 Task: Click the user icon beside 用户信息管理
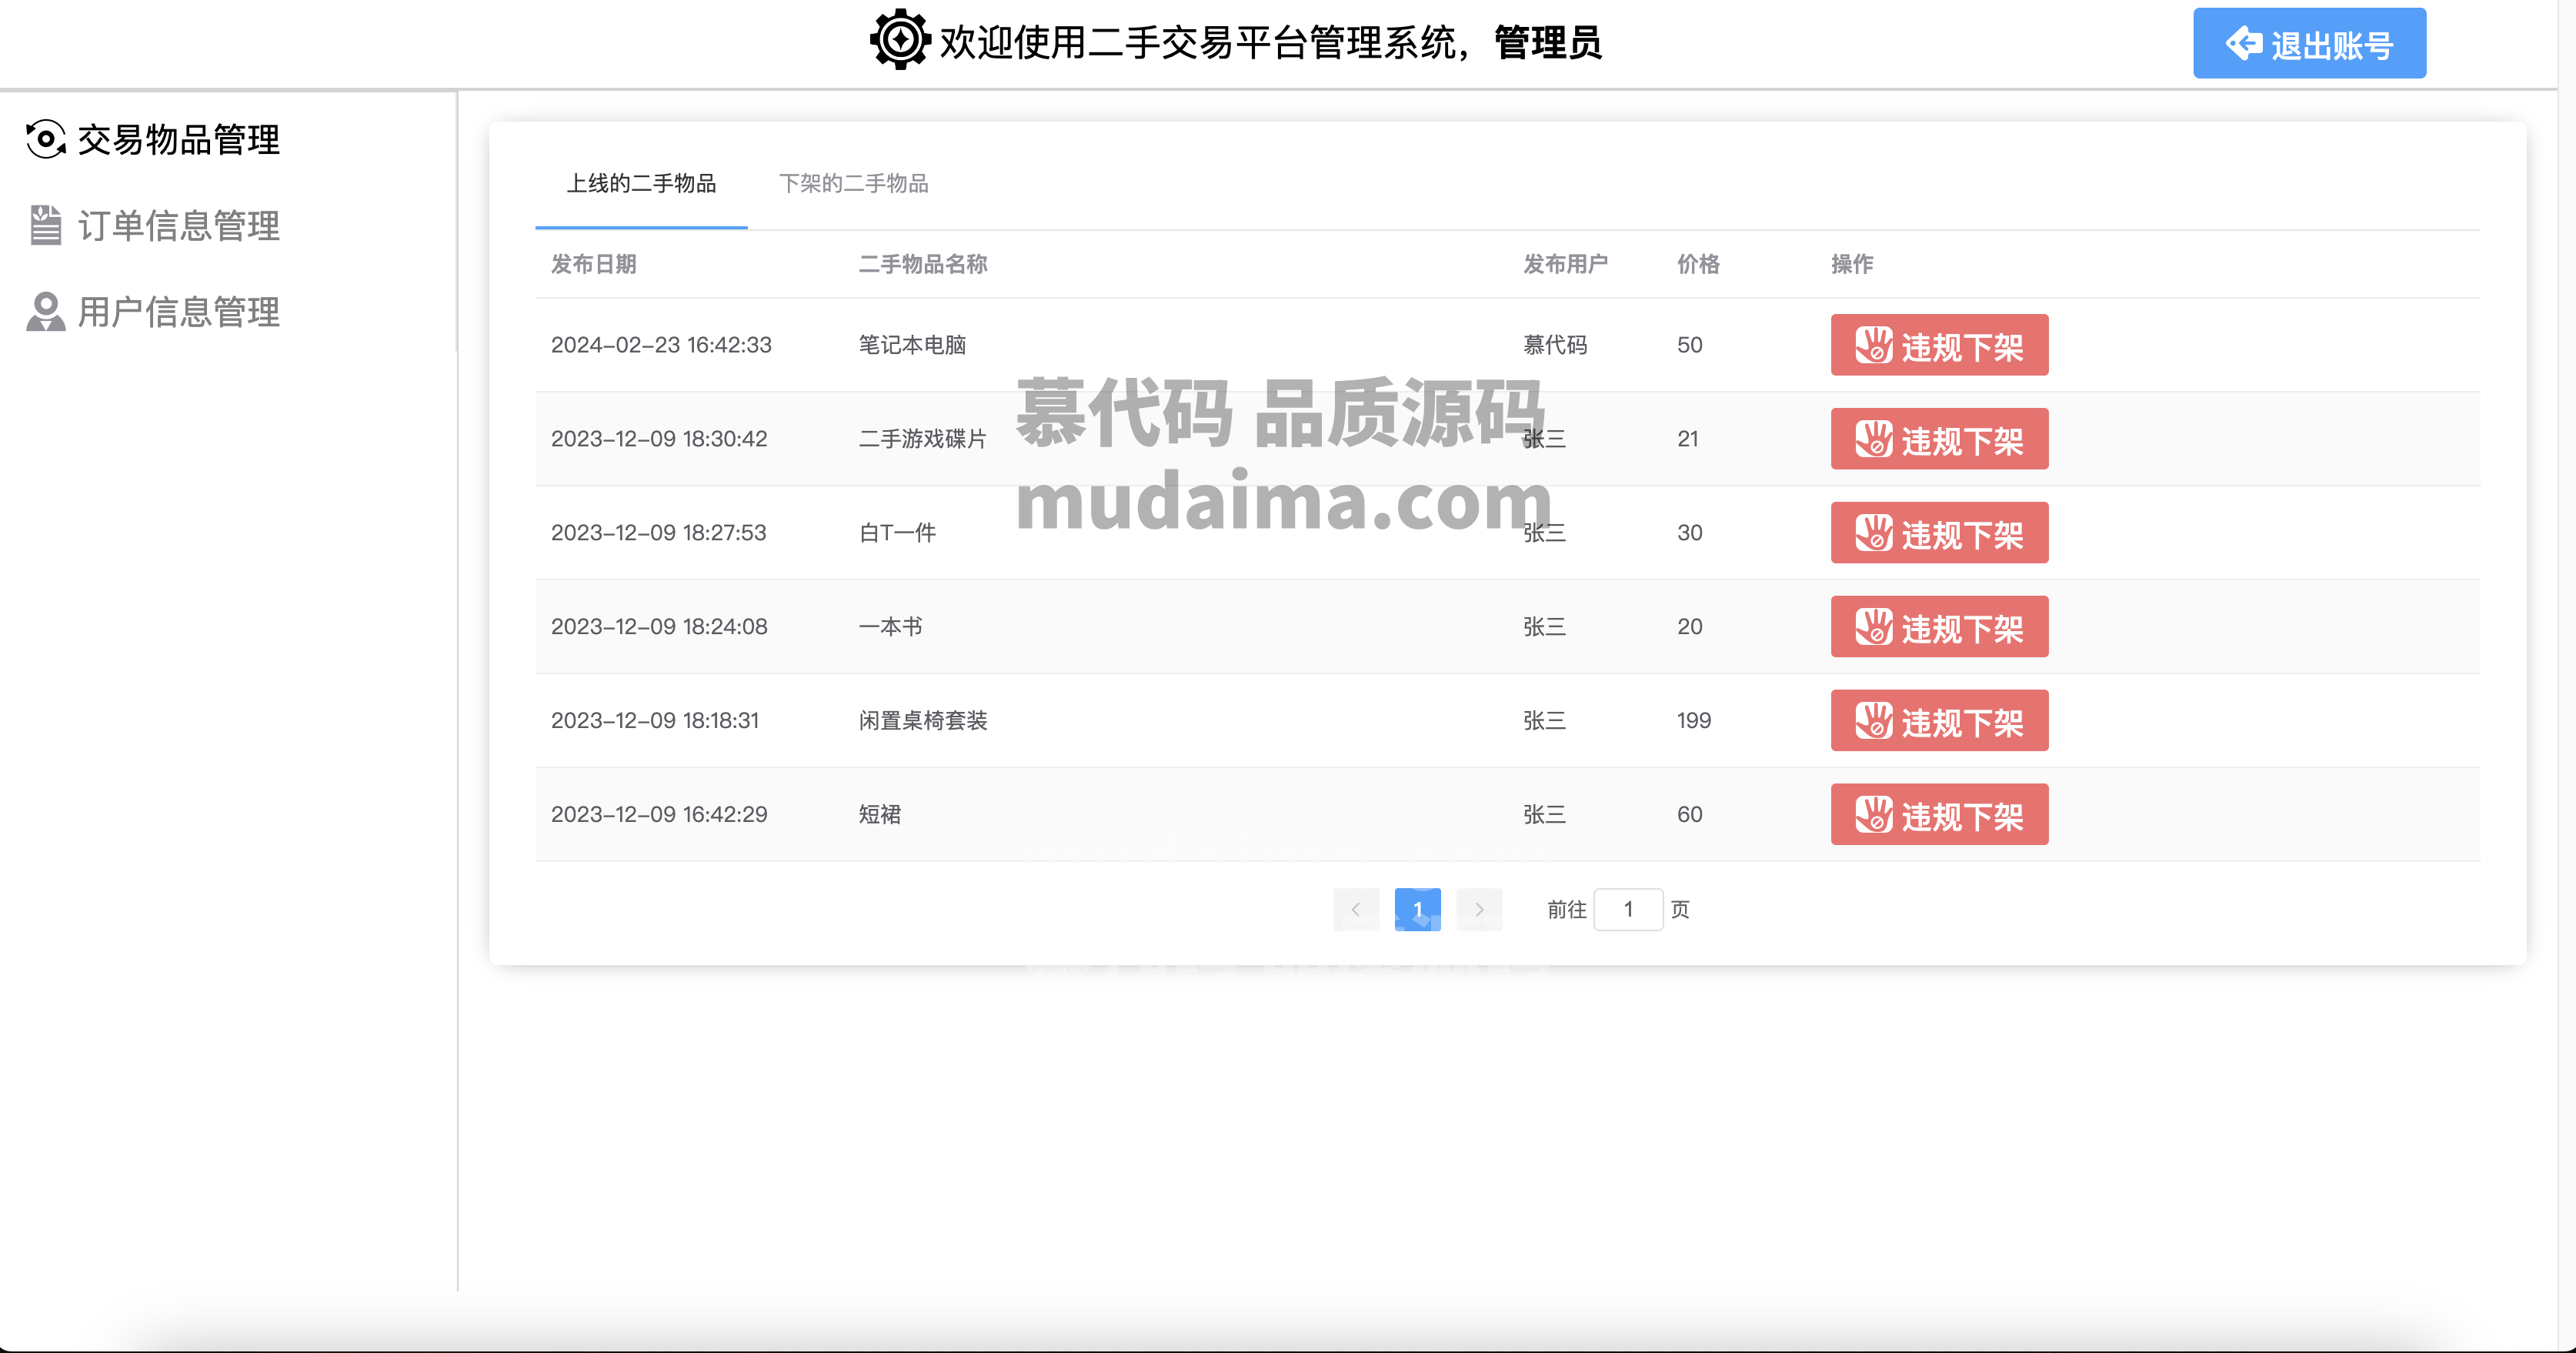point(46,312)
